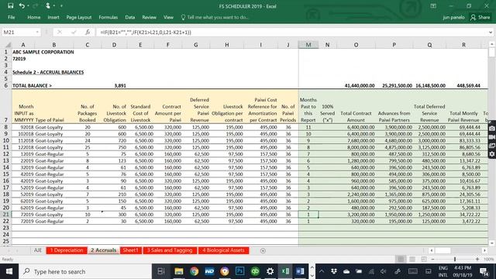Click the jun panelo account name
The image size is (496, 279).
point(453,17)
